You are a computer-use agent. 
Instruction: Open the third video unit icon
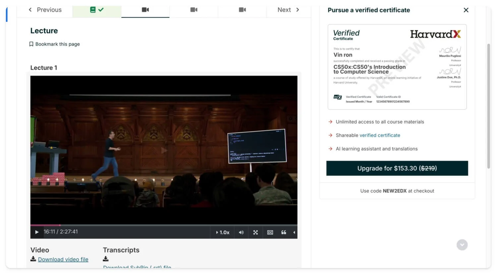tap(194, 10)
